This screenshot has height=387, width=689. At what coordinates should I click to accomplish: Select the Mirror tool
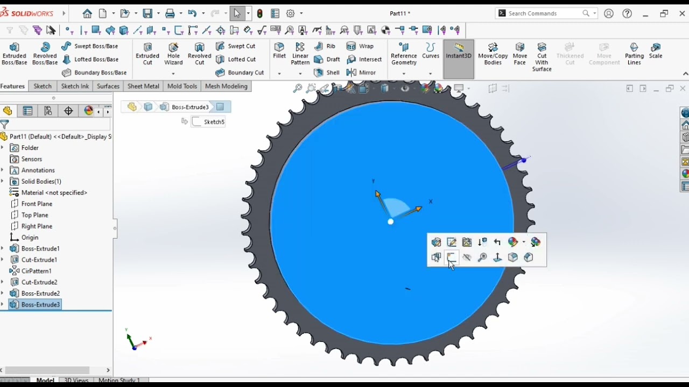click(x=361, y=73)
